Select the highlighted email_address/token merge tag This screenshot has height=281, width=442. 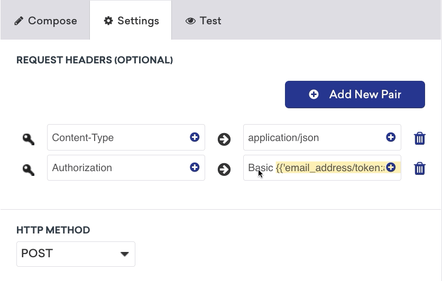pyautogui.click(x=330, y=168)
